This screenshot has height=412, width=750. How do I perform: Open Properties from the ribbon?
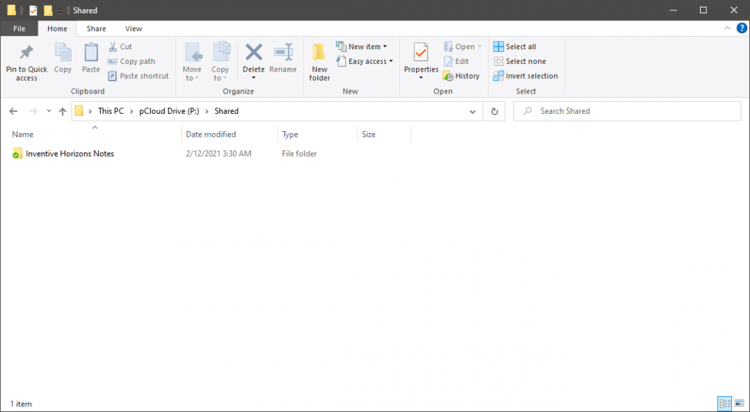pos(421,59)
